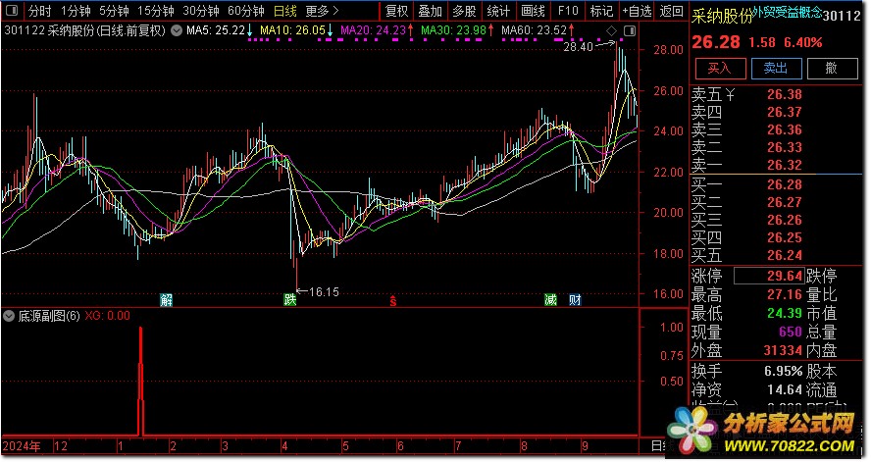Screen dimensions: 871x462
Task: Click the 28.40 high price label
Action: coord(579,47)
